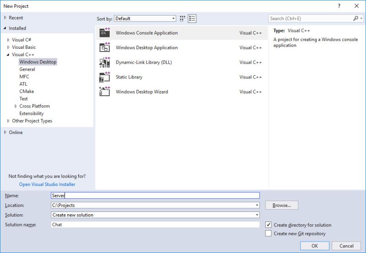Viewport: 366px width, 253px height.
Task: Select Other Project Types label
Action: (x=32, y=121)
